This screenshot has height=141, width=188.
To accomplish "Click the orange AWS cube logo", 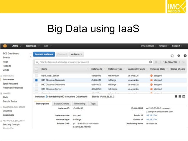I will pyautogui.click(x=5, y=46).
